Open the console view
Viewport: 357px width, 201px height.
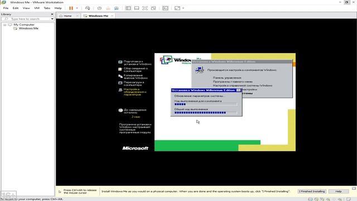(x=165, y=8)
